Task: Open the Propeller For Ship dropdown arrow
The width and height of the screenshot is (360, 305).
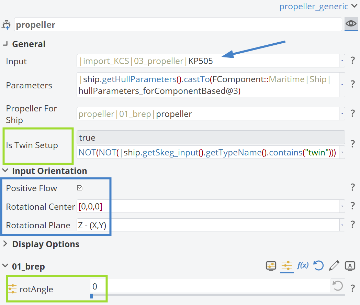Action: [342, 114]
